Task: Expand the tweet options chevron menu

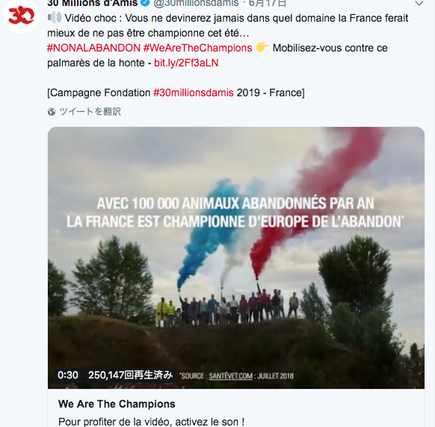Action: pos(419,3)
